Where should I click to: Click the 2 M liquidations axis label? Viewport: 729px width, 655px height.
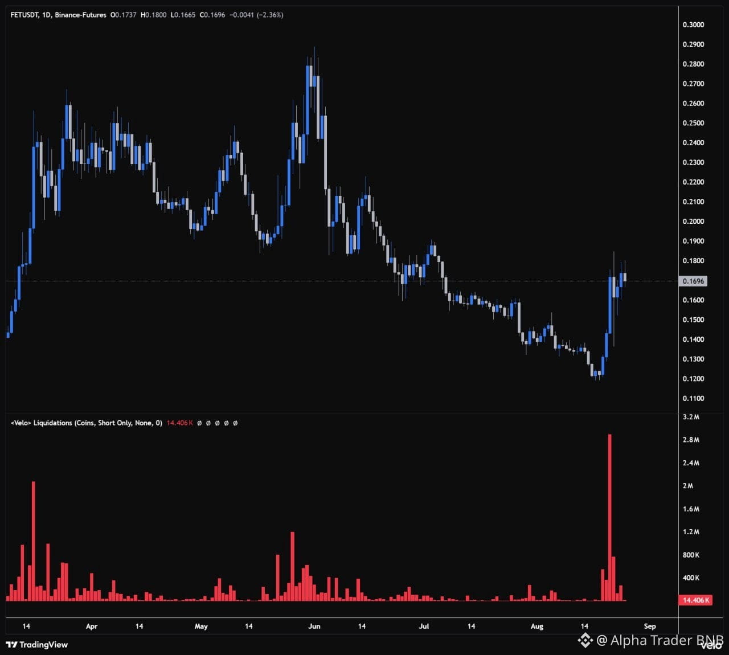(x=688, y=486)
